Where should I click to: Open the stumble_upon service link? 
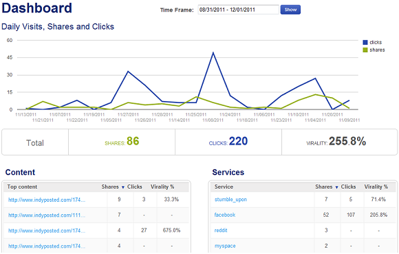click(230, 200)
